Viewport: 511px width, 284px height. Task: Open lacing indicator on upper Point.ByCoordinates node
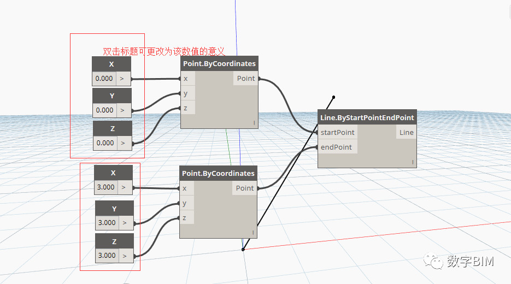point(254,123)
